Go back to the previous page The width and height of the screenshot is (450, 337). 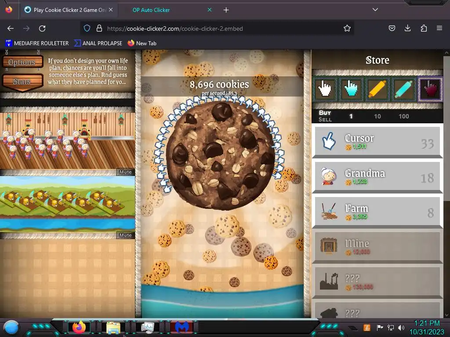(11, 29)
